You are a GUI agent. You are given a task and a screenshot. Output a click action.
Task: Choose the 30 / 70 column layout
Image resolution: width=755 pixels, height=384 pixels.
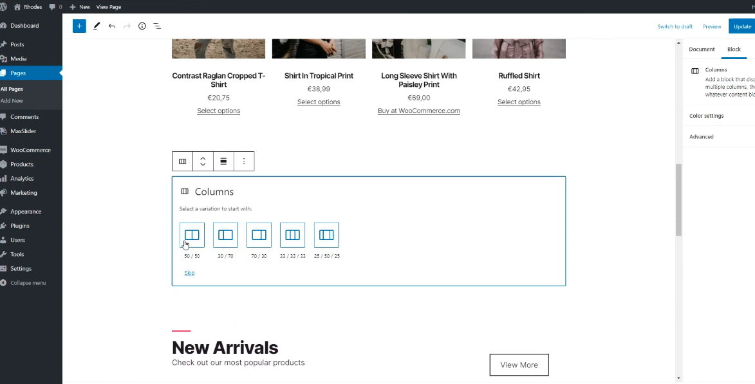pos(225,235)
